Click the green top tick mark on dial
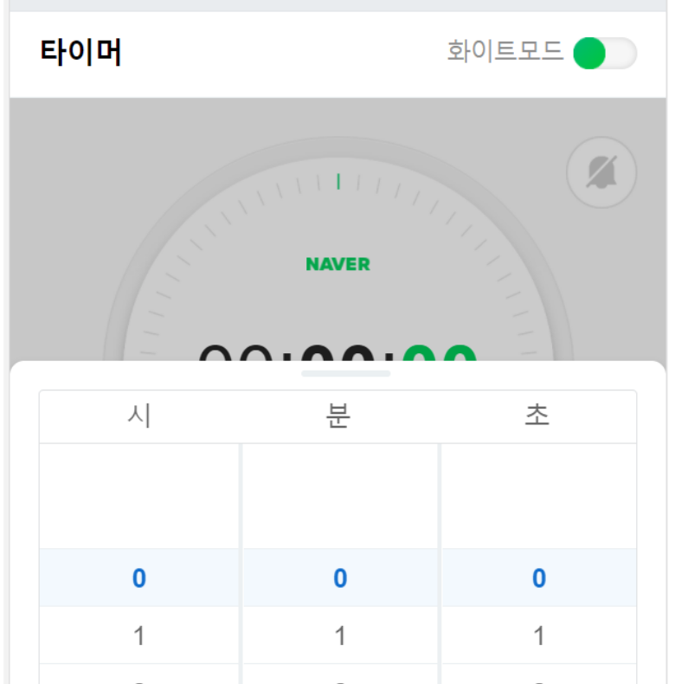The width and height of the screenshot is (675, 684). point(338,182)
